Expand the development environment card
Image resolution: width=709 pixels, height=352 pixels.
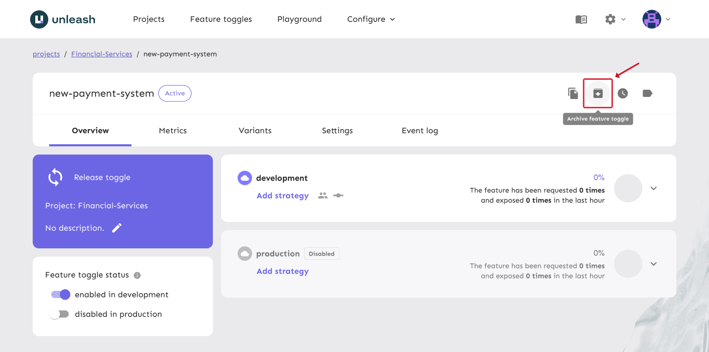coord(653,188)
